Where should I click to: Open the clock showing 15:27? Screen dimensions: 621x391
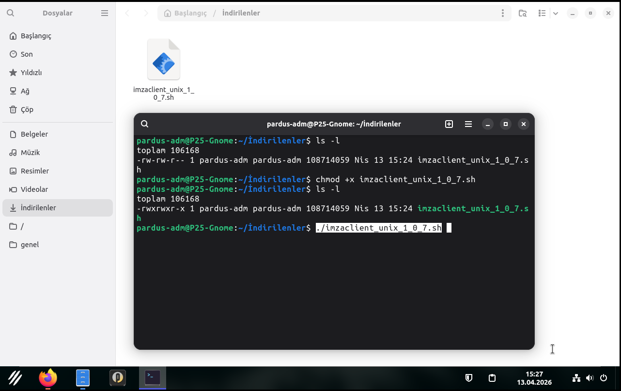(x=534, y=378)
